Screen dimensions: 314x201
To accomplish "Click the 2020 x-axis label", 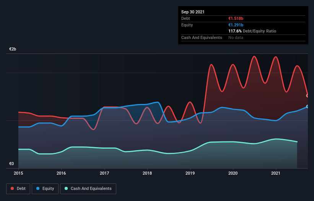I will point(233,173).
